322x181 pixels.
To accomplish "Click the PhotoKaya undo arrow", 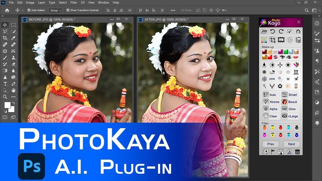I will tap(272, 31).
